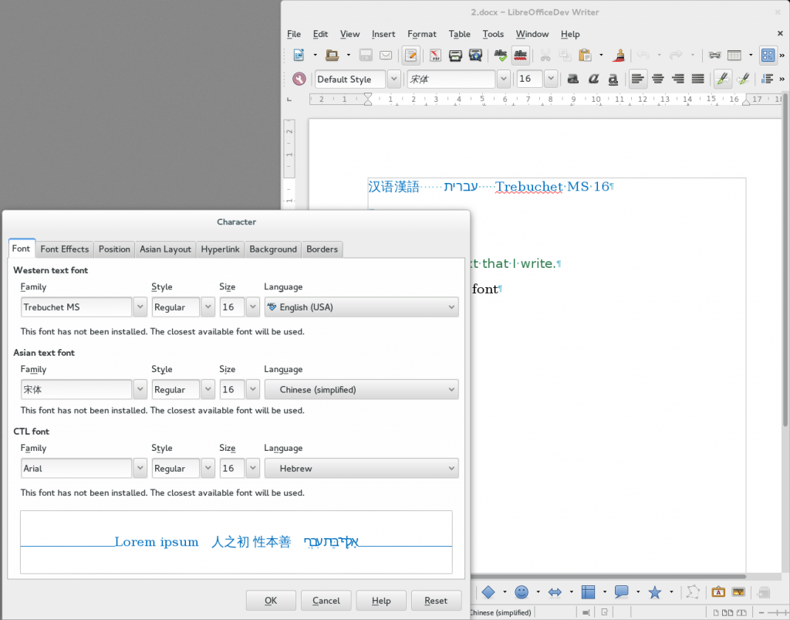Click the line spacing icon in formatting toolbar

coord(768,79)
